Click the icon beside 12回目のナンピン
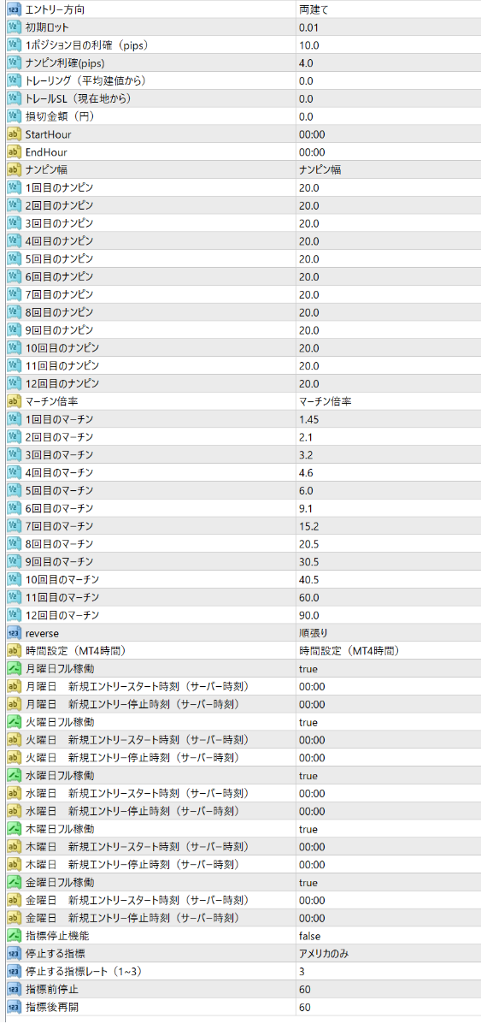481x1024 pixels. (x=15, y=383)
